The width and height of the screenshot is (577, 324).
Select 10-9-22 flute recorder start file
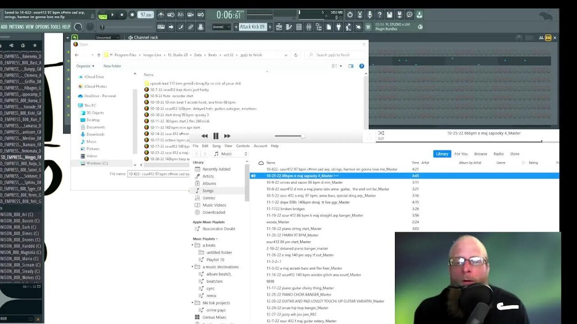[x=171, y=96]
